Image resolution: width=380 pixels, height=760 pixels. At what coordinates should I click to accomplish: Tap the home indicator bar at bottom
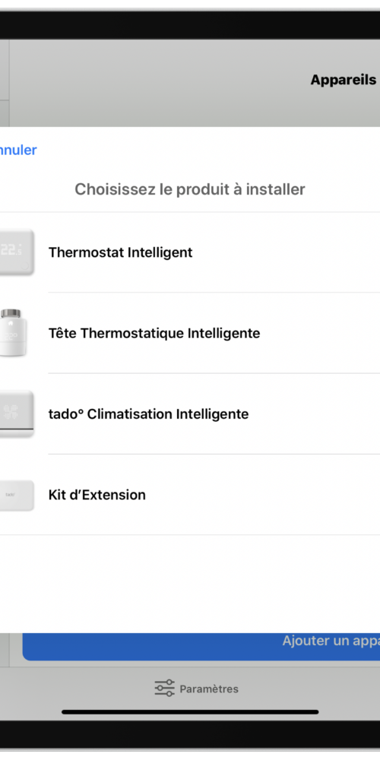pos(190,712)
